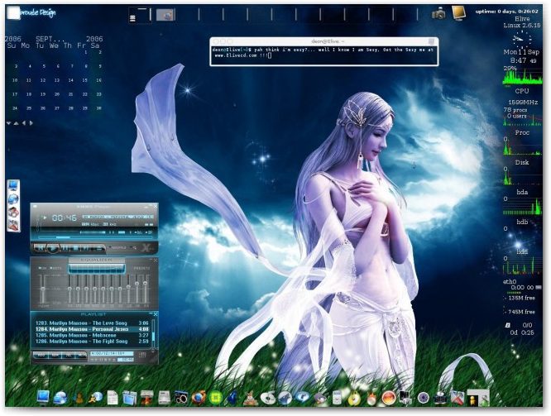This screenshot has height=416, width=551.
Task: Open the computer monitor icon in left launcher
Action: [x=13, y=185]
